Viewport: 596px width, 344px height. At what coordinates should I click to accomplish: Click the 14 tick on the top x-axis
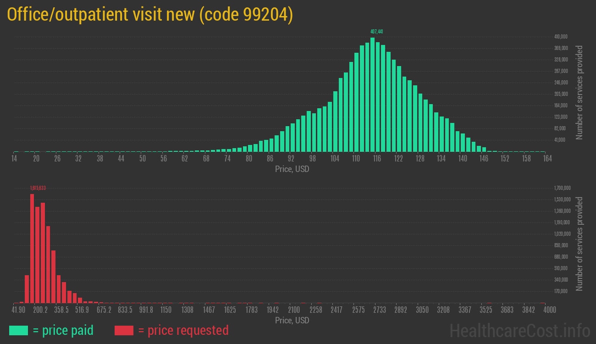click(x=15, y=159)
